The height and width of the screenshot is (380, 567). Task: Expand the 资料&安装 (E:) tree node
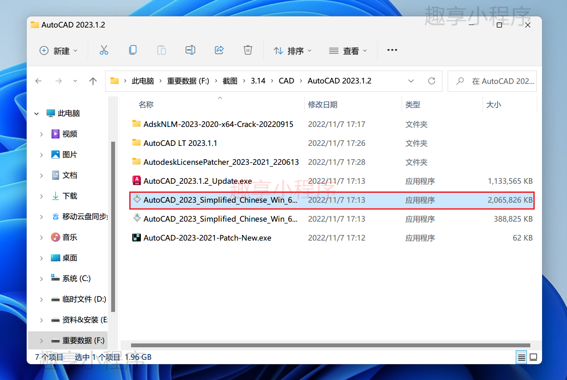tap(41, 320)
